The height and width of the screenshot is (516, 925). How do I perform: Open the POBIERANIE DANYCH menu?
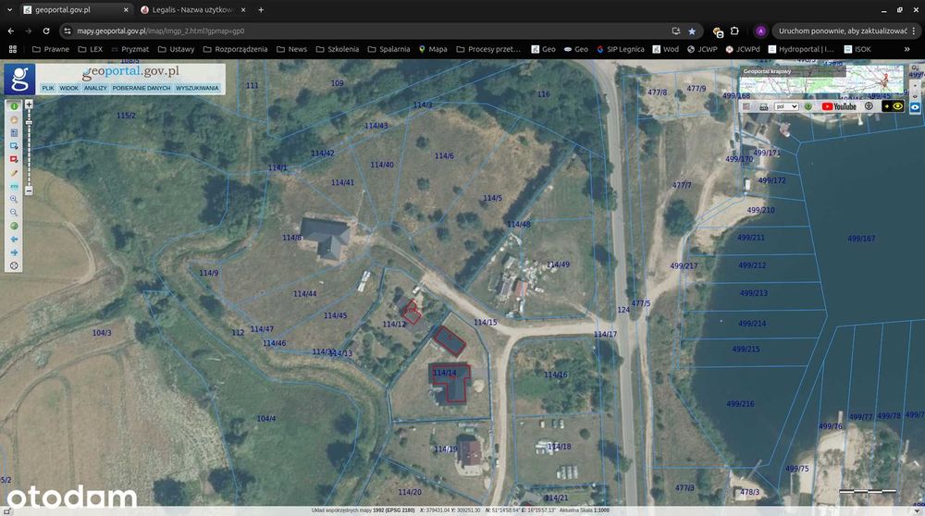(141, 88)
